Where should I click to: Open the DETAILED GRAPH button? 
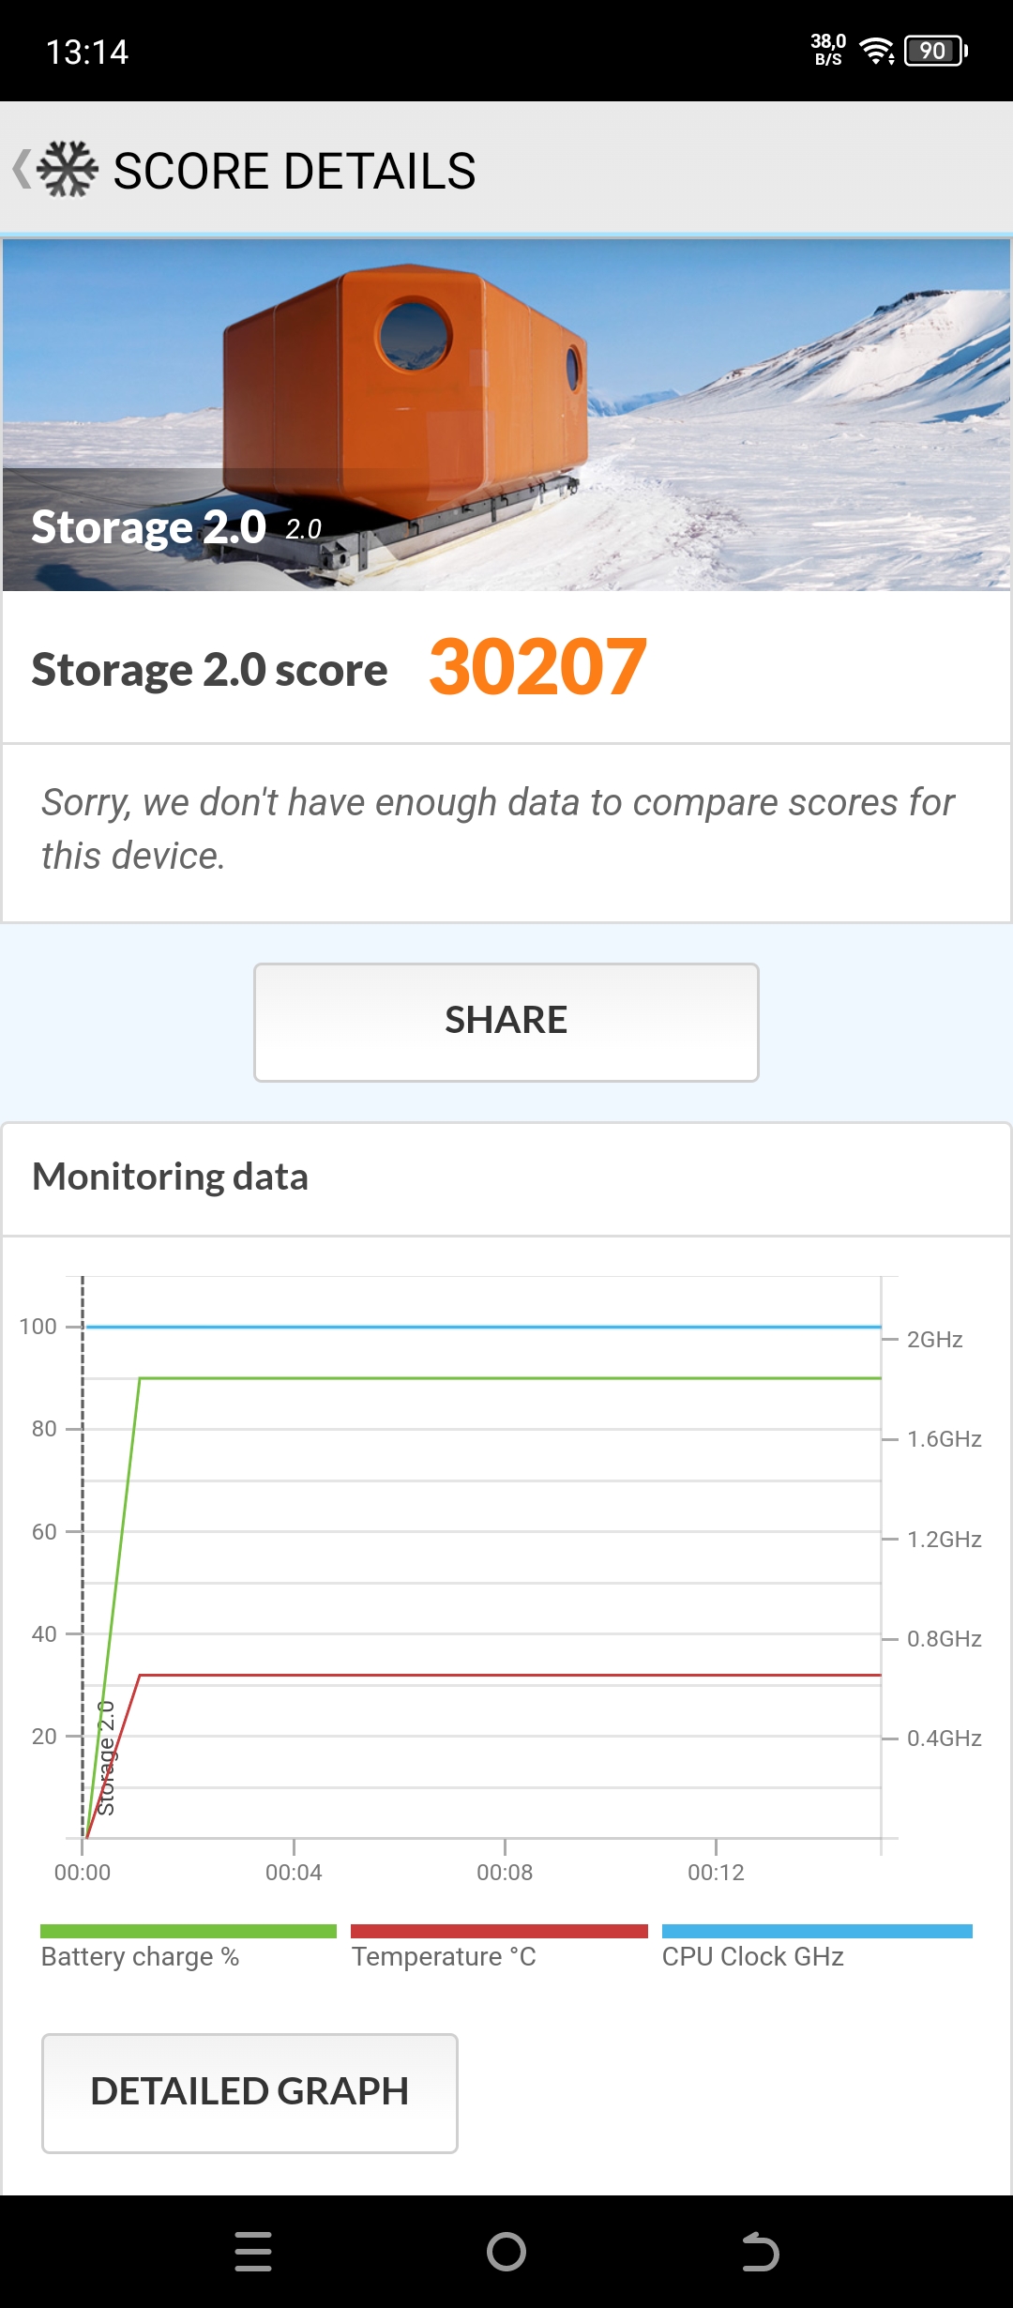(x=249, y=2093)
